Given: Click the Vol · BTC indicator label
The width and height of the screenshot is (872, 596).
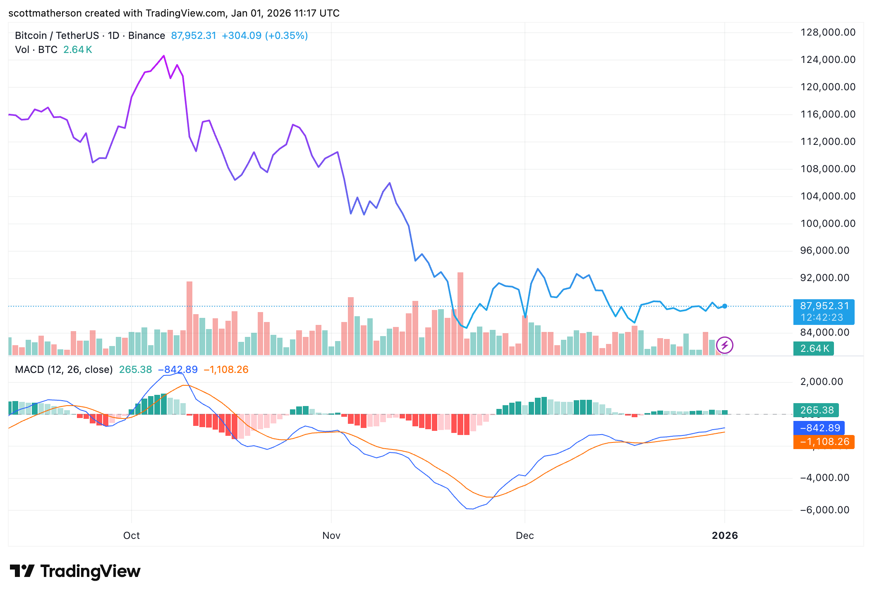Looking at the screenshot, I should (36, 50).
